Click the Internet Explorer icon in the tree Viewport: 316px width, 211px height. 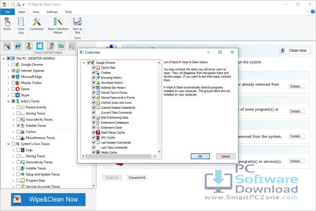click(x=18, y=71)
